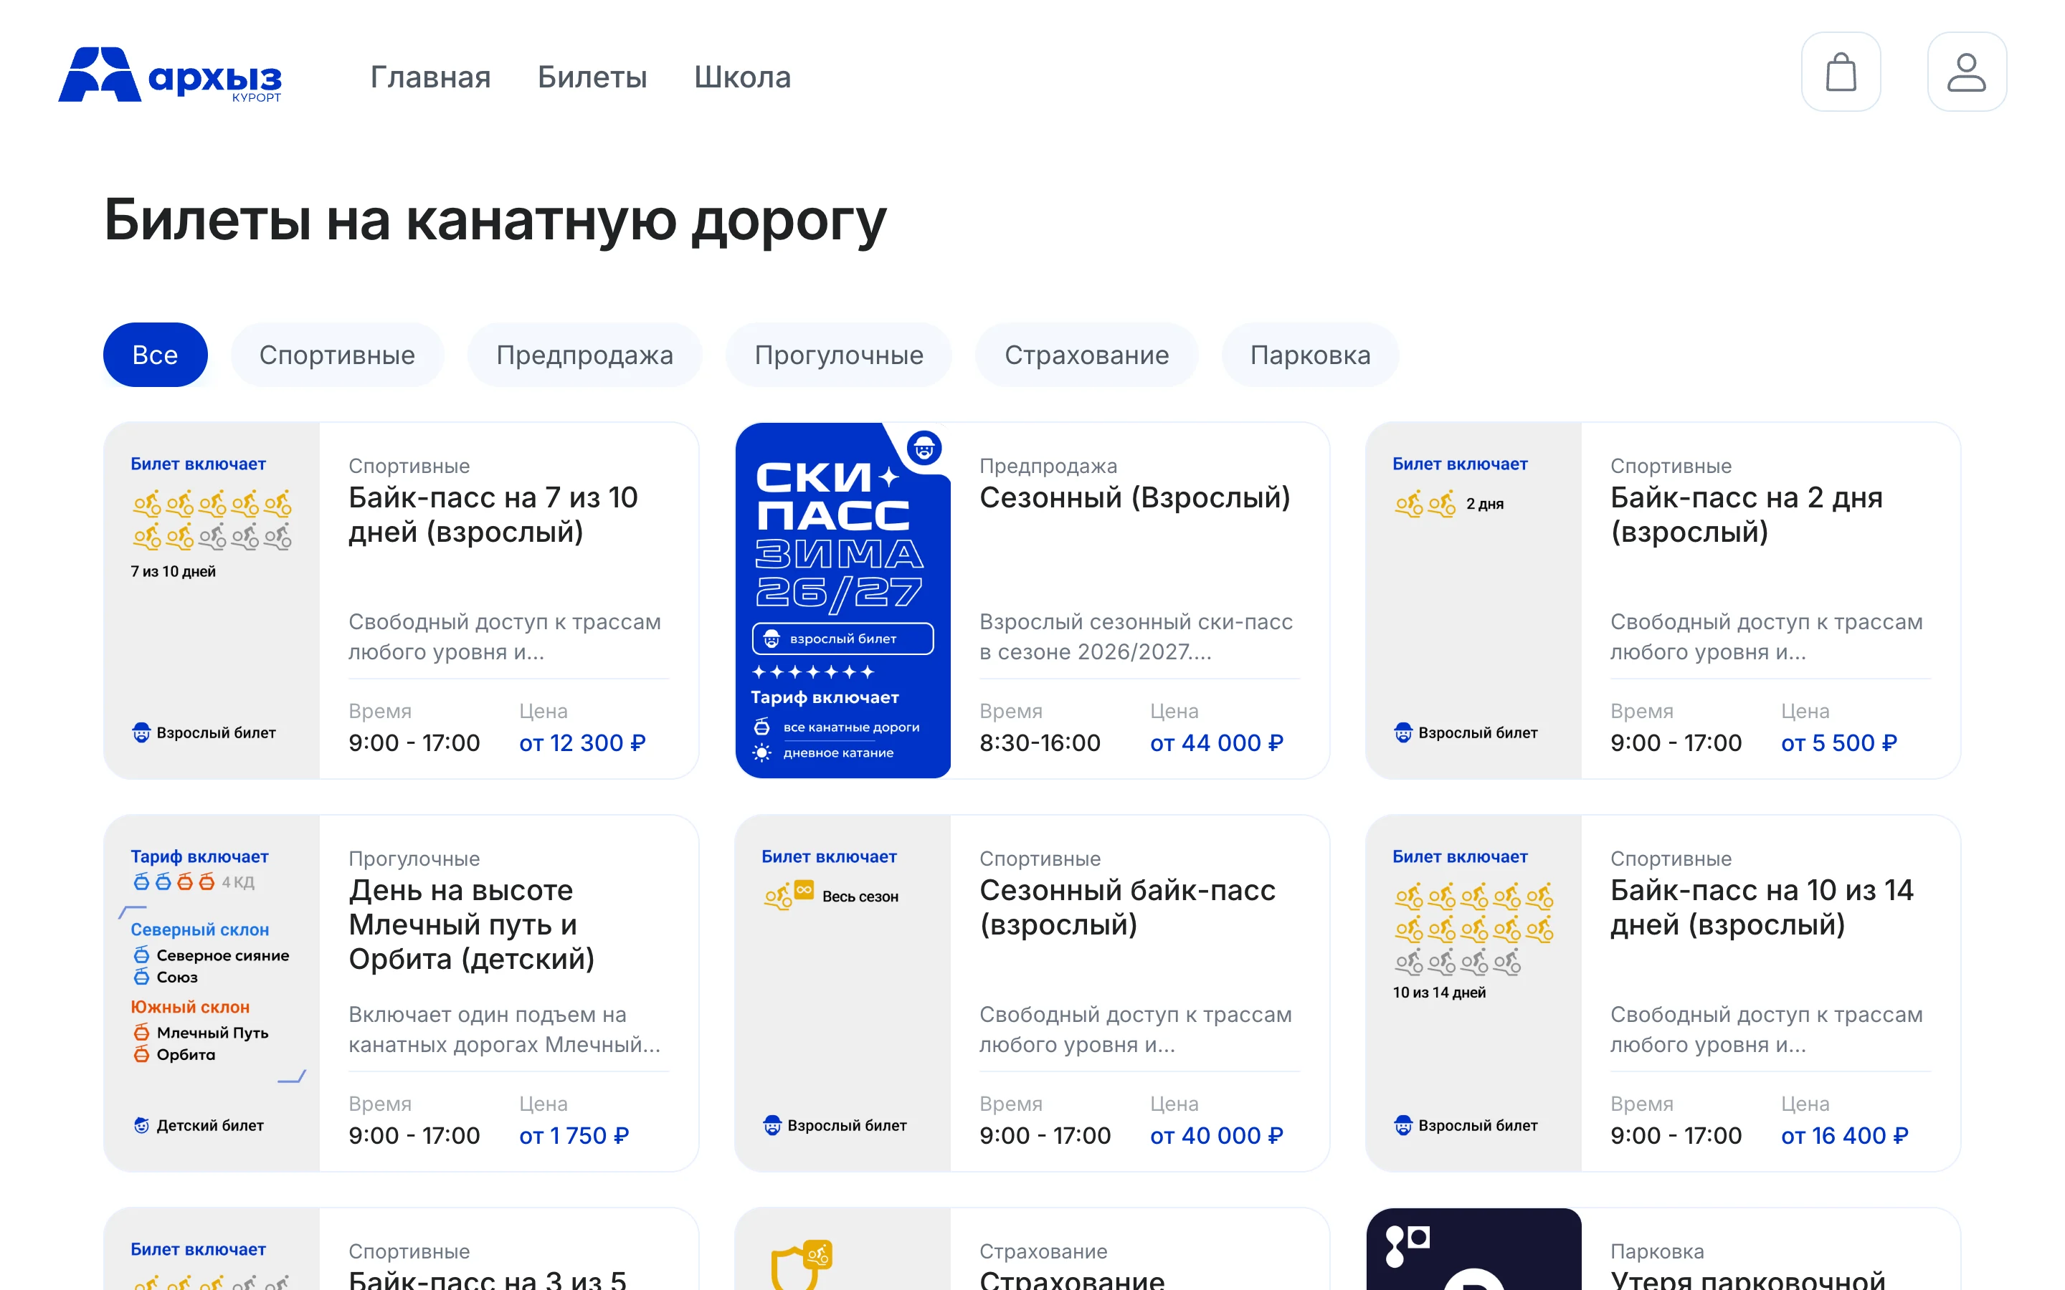Click the взрослый билет badge on ski-pass banner
This screenshot has width=2065, height=1290.
click(843, 638)
